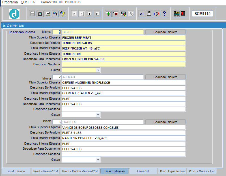226x176 pixels.
Task: Click the pointing hand with scissors icon
Action: coord(157,14)
